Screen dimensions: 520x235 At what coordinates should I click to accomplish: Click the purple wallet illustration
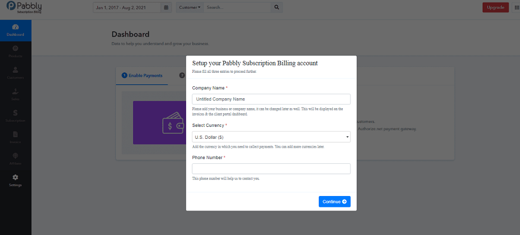pyautogui.click(x=160, y=123)
